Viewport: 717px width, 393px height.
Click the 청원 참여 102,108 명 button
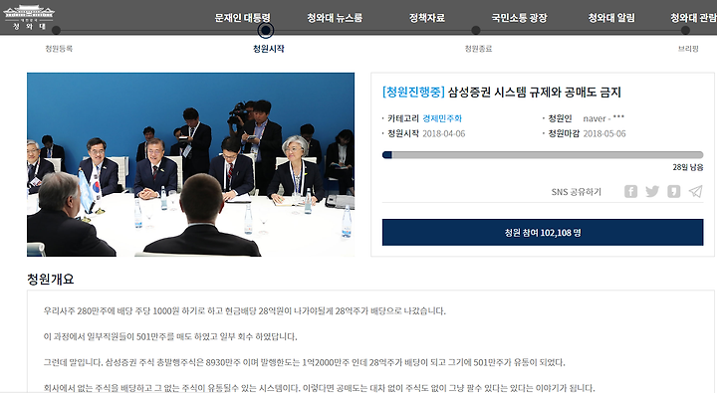(x=543, y=232)
